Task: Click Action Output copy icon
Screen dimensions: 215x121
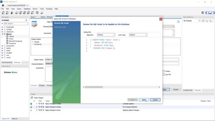Action: [x=32, y=98]
